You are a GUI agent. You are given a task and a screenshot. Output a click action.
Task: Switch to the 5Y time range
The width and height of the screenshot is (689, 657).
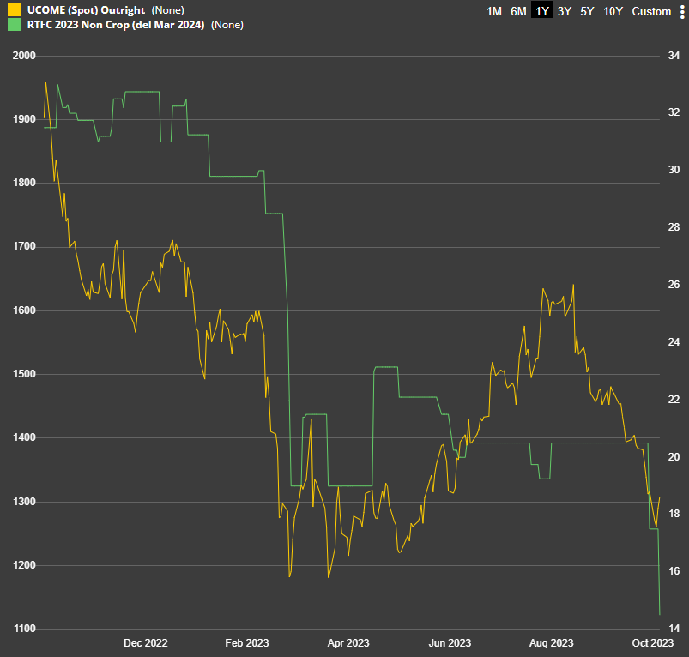coord(587,11)
